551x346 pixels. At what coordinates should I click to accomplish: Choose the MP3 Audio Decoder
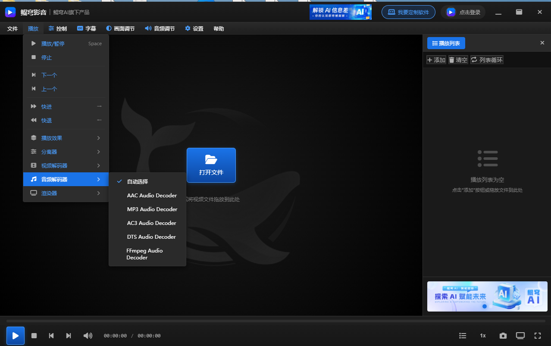(x=151, y=209)
